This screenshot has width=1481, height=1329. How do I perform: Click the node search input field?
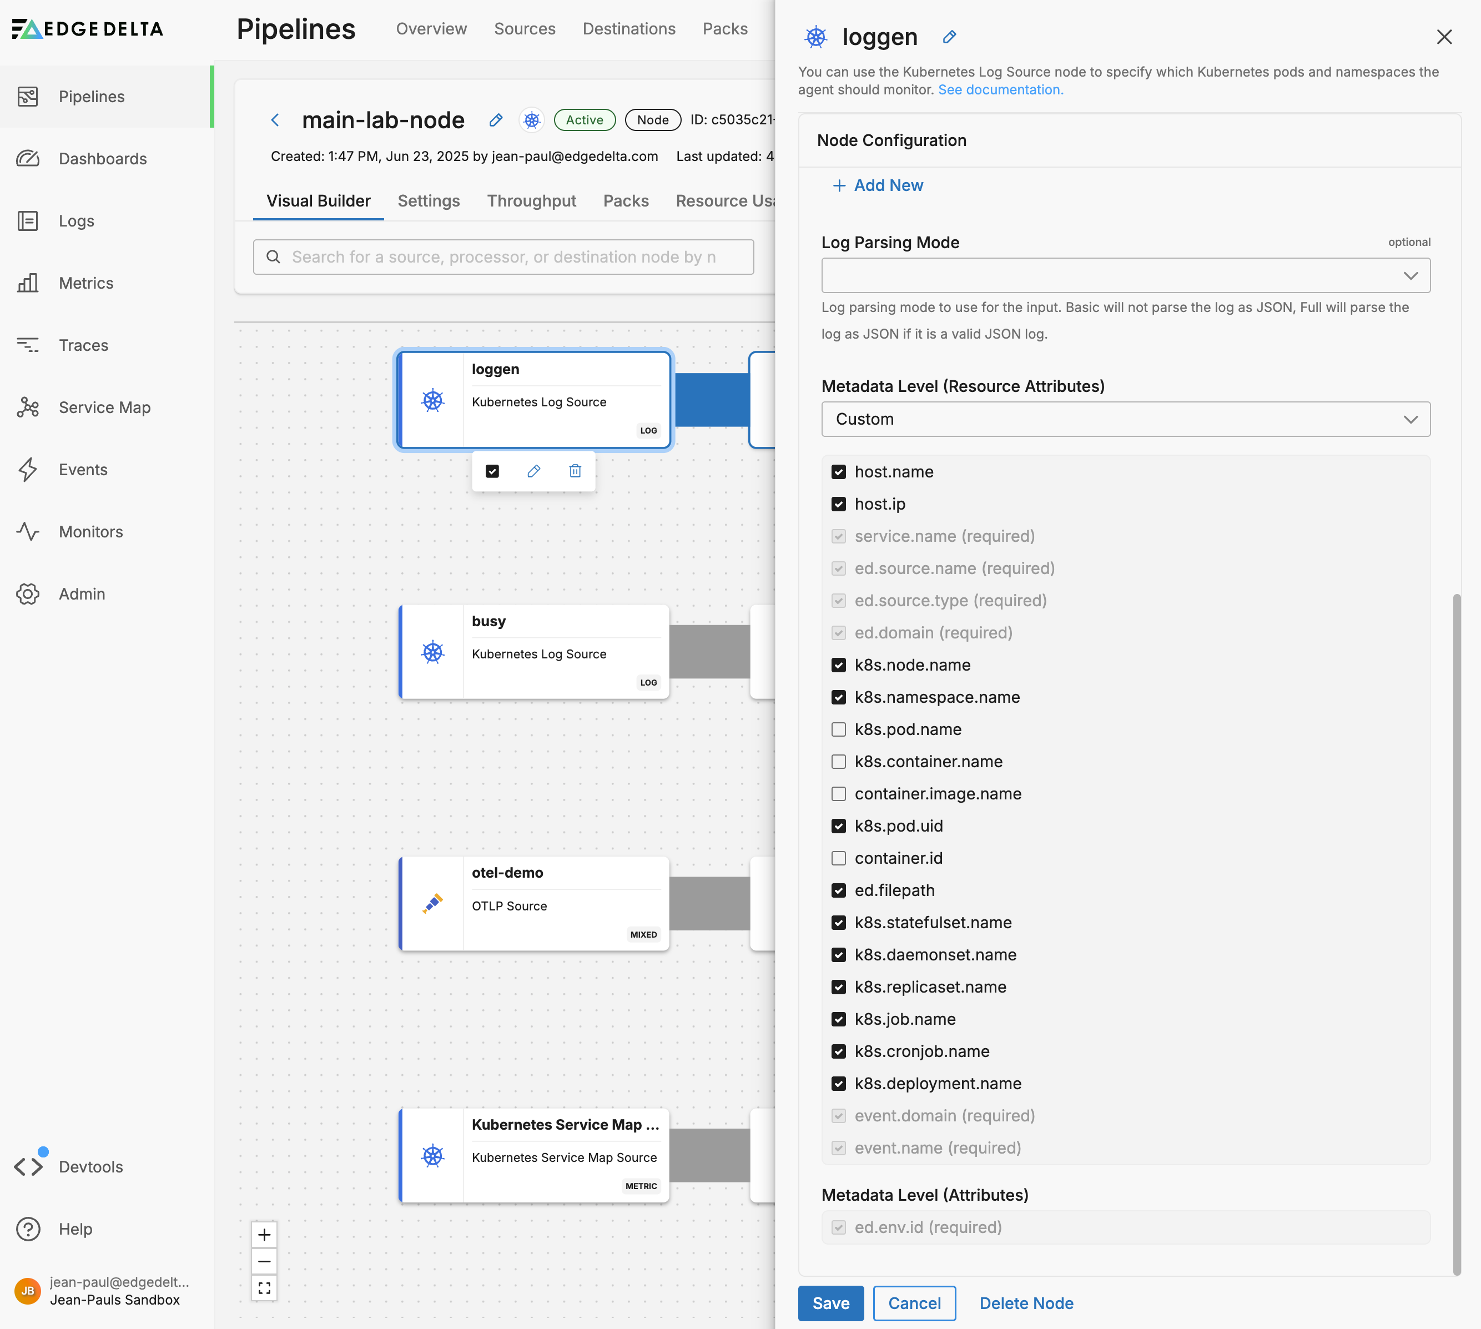(504, 257)
